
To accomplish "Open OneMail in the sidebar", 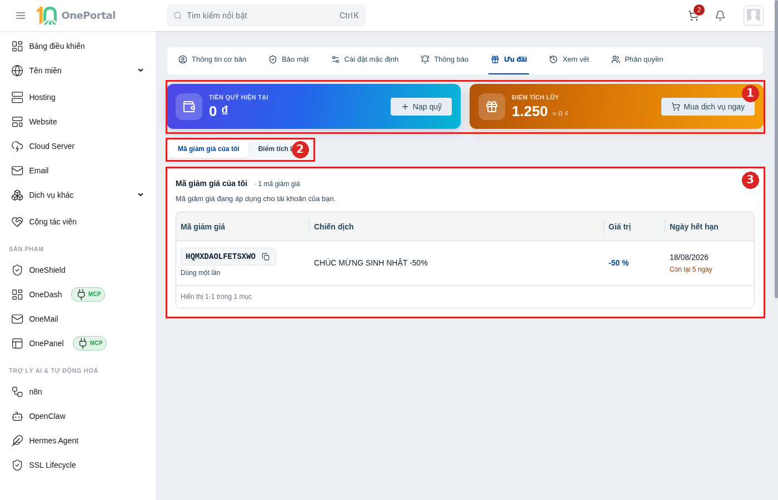I will [x=78, y=319].
